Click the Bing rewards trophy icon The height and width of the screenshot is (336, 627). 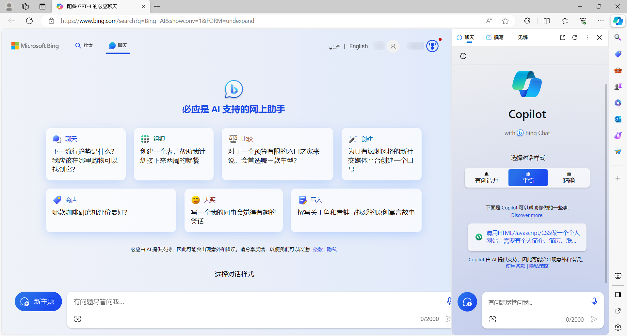point(432,46)
